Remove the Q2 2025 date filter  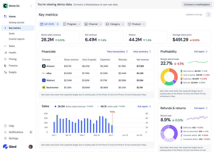[58, 24]
